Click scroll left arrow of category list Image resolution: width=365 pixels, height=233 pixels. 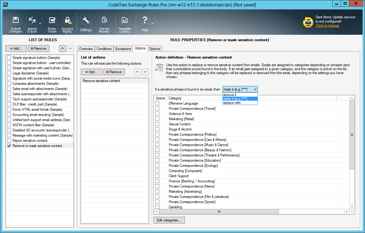(157, 211)
